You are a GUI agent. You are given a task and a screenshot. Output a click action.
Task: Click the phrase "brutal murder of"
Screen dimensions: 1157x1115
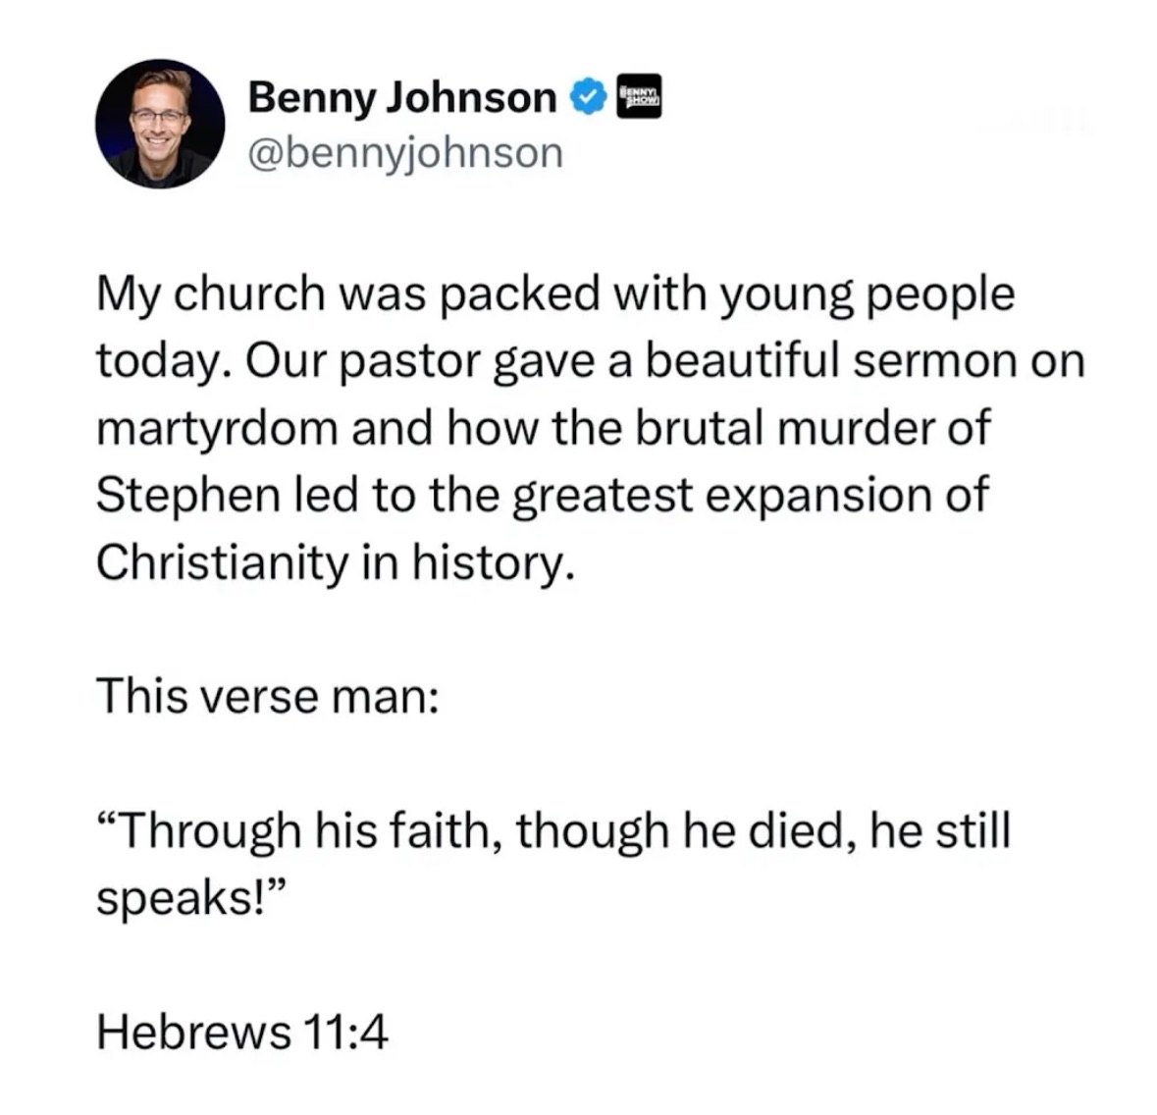(x=813, y=427)
